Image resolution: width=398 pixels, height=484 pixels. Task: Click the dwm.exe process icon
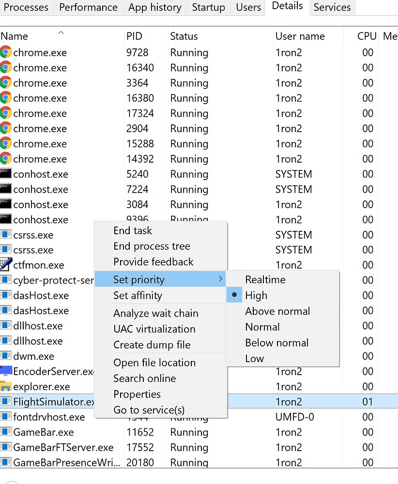coord(6,356)
